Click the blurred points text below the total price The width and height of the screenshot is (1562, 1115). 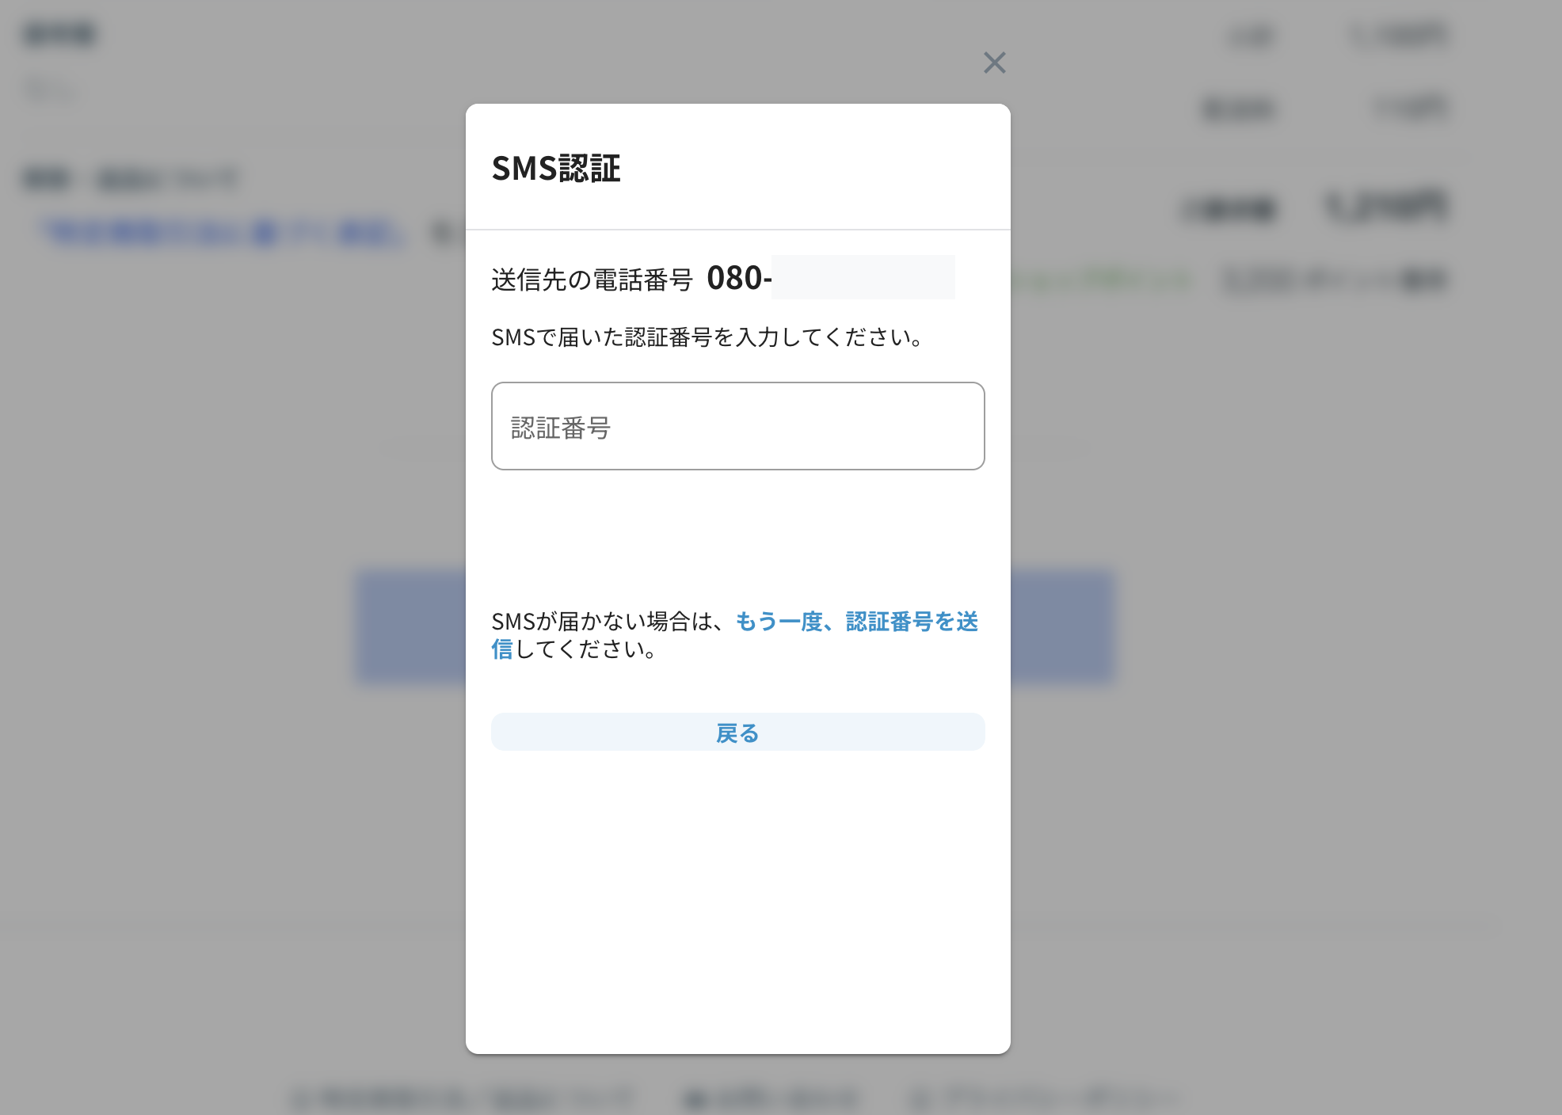pyautogui.click(x=1335, y=280)
